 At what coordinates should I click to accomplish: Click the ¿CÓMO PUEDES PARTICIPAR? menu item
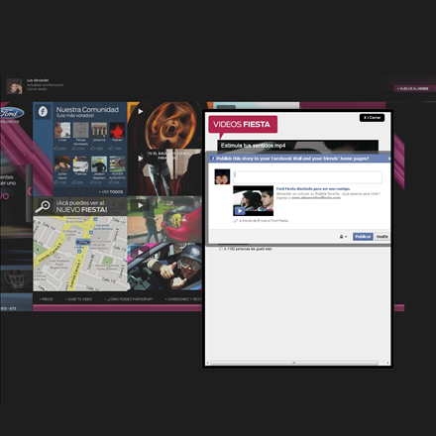point(129,299)
